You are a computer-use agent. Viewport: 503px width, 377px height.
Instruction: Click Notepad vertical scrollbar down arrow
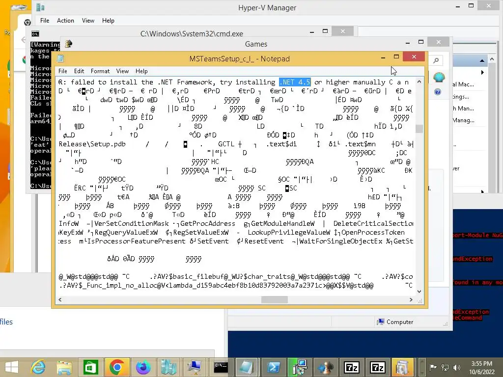[x=419, y=291]
